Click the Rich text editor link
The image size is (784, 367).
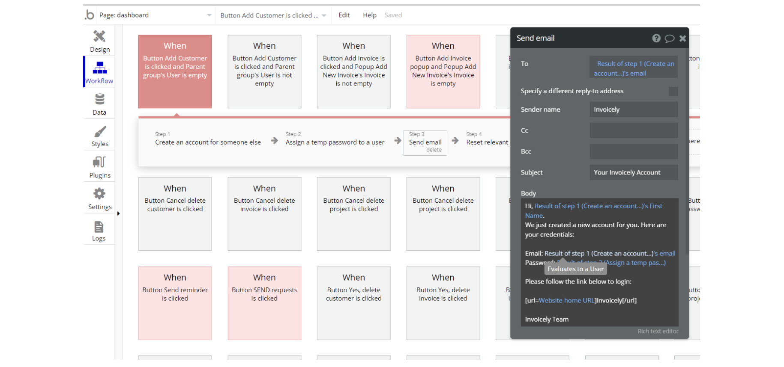pyautogui.click(x=658, y=331)
